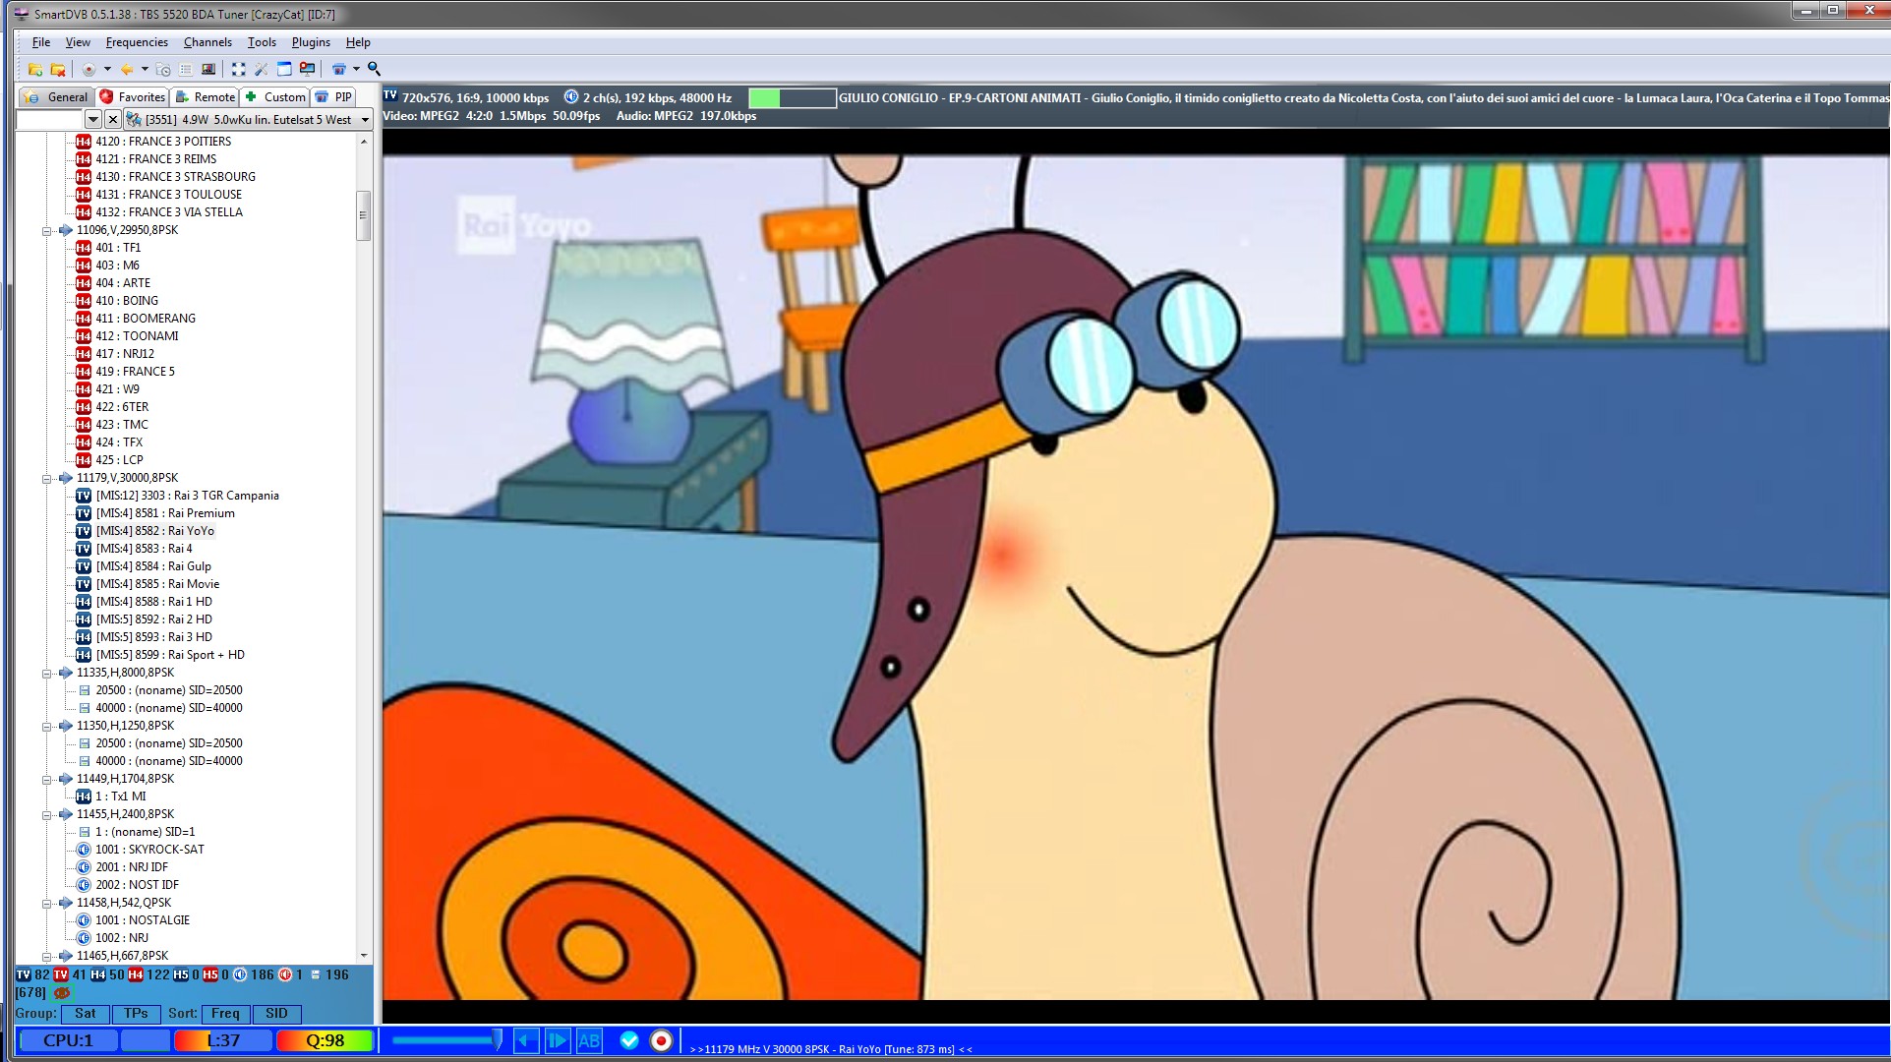The image size is (1891, 1062).
Task: Click the open folder with plus icon
Action: [34, 69]
